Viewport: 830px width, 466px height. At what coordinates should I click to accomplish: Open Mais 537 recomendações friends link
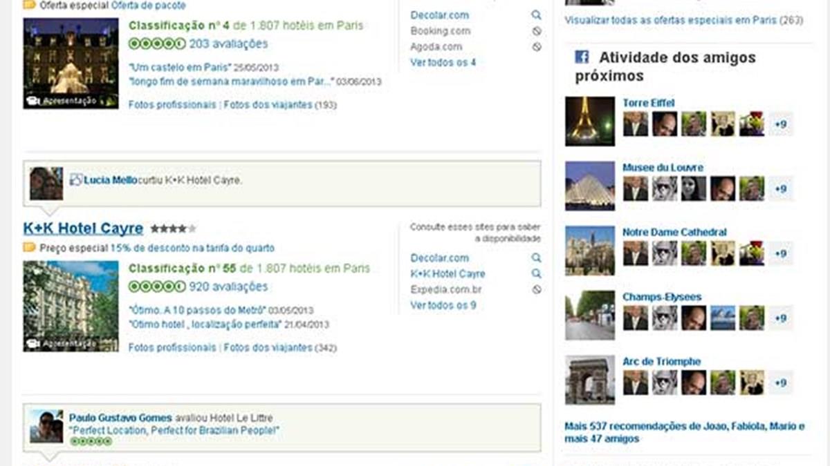point(685,432)
